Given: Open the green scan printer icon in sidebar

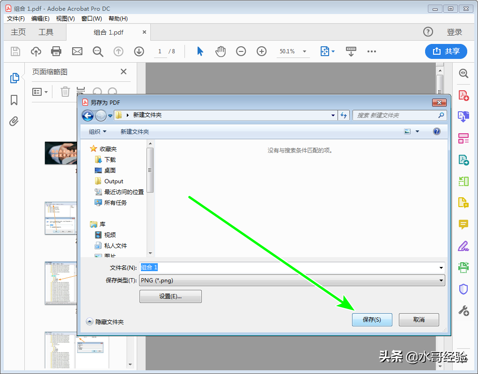Looking at the screenshot, I should pos(463,267).
